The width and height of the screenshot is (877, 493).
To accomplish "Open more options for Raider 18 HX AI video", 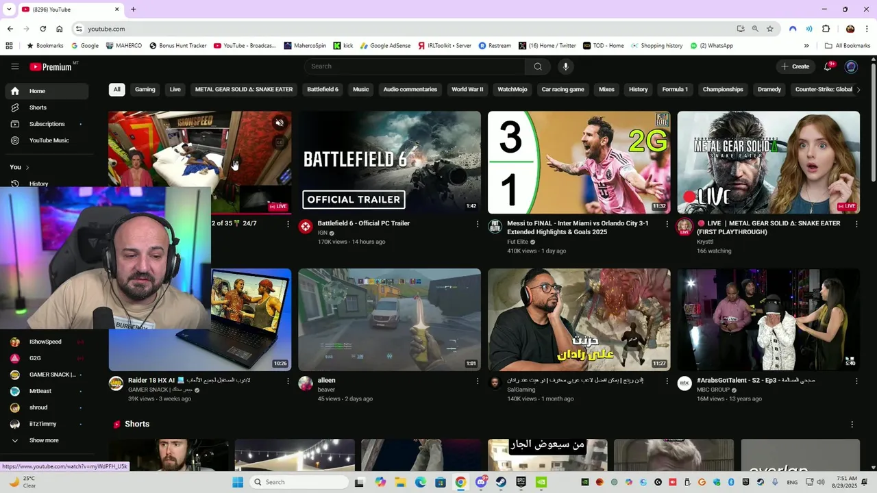I will pyautogui.click(x=288, y=381).
